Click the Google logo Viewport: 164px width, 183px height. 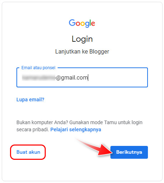(x=82, y=23)
